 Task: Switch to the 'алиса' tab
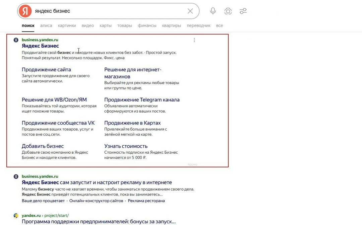[46, 25]
